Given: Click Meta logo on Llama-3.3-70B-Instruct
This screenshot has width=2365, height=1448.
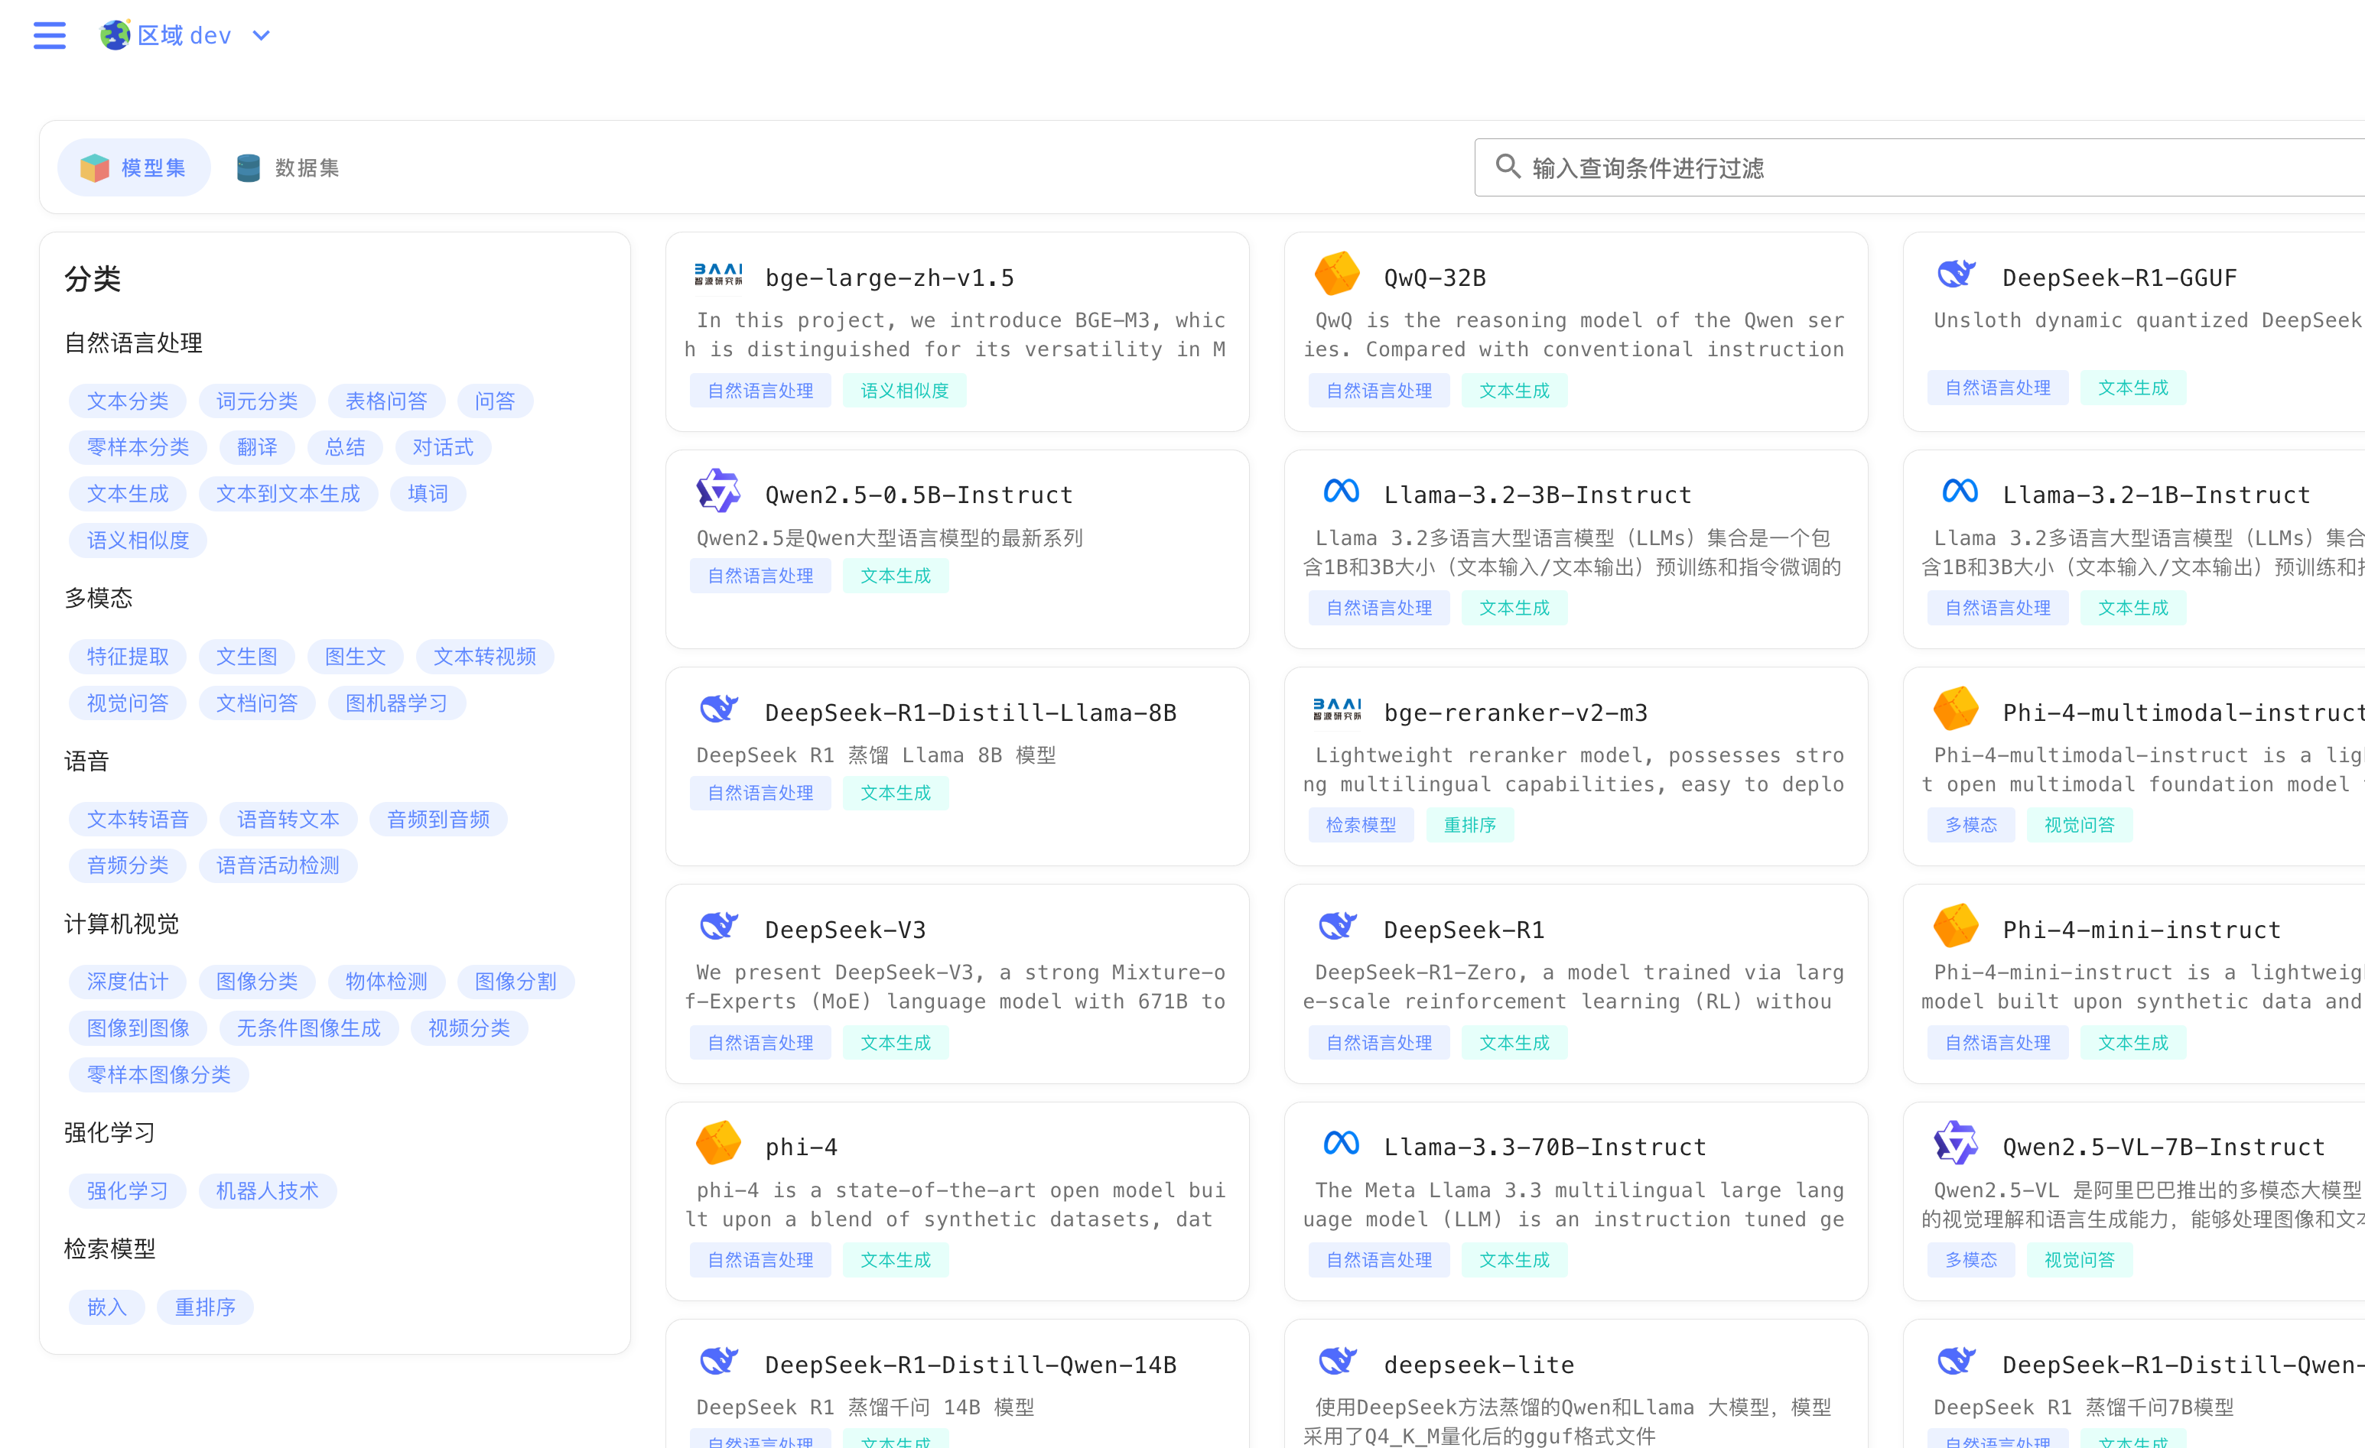Looking at the screenshot, I should click(1341, 1143).
